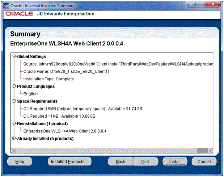Select the Space Requirements heading
Image resolution: width=224 pixels, height=177 pixels.
pos(37,101)
